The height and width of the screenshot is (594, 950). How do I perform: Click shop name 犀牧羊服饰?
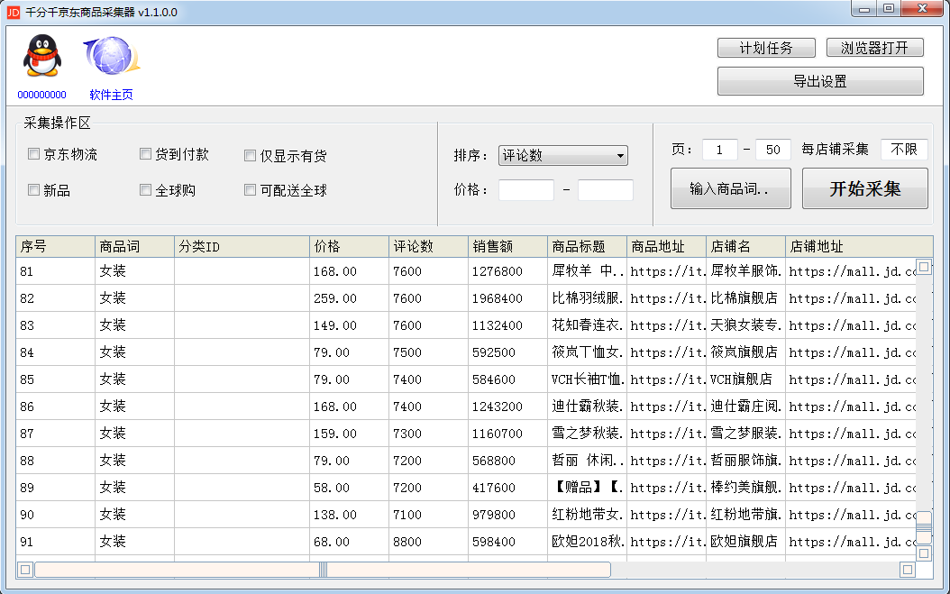[x=746, y=271]
